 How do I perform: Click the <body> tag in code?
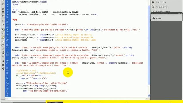pyautogui.click(x=15, y=9)
